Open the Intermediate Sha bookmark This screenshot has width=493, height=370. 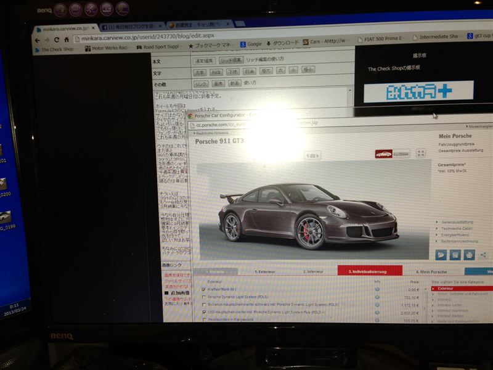pos(436,37)
